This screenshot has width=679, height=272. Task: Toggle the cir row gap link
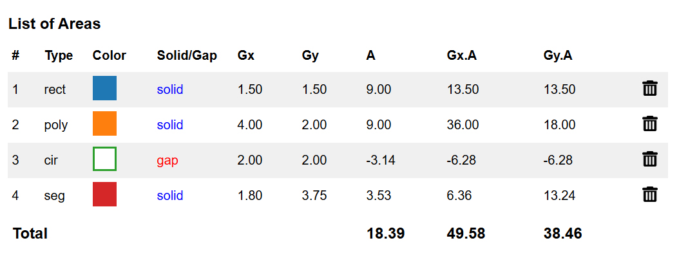click(167, 160)
